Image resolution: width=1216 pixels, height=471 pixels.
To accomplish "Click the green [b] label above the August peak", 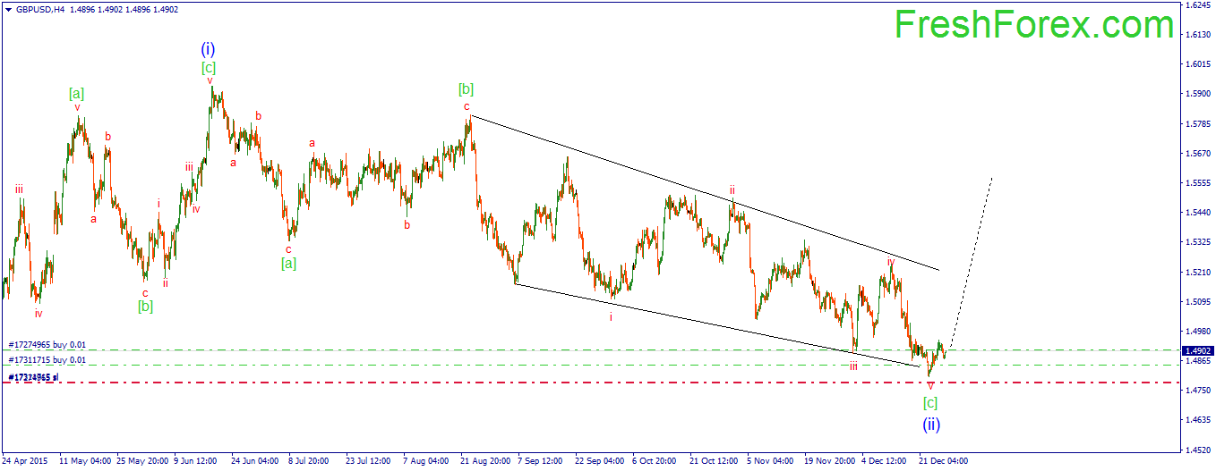I will pos(466,88).
